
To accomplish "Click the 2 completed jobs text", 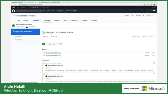I will click(x=51, y=44).
